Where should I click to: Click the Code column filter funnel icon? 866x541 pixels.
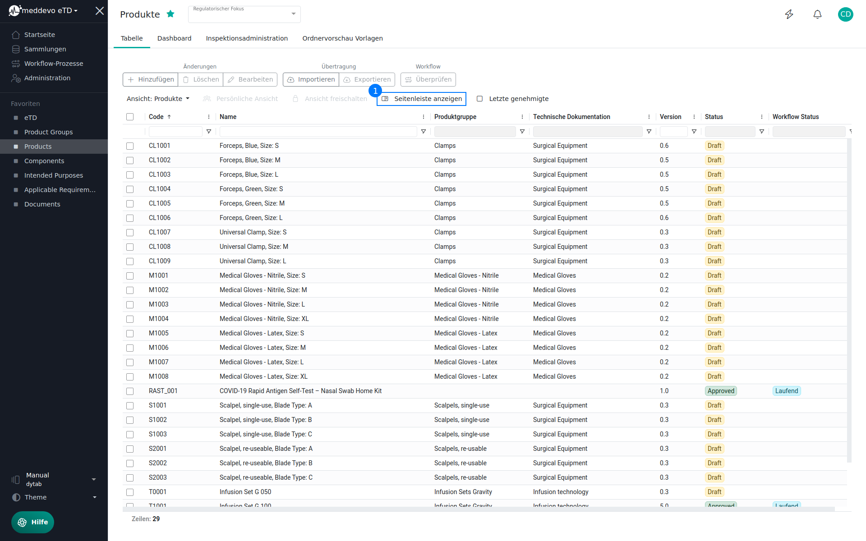[x=209, y=132]
